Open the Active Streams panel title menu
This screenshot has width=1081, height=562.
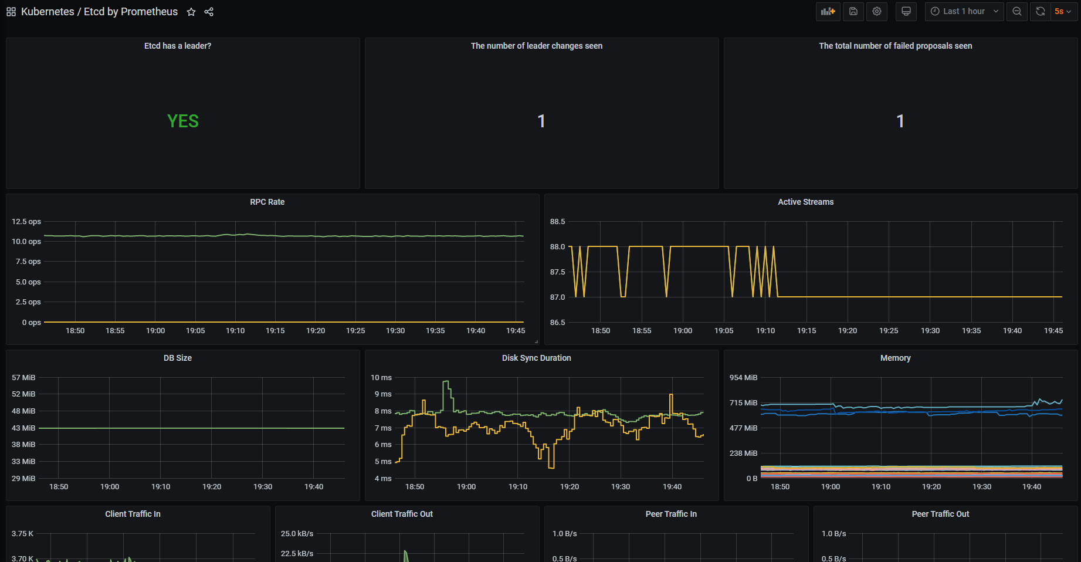806,202
